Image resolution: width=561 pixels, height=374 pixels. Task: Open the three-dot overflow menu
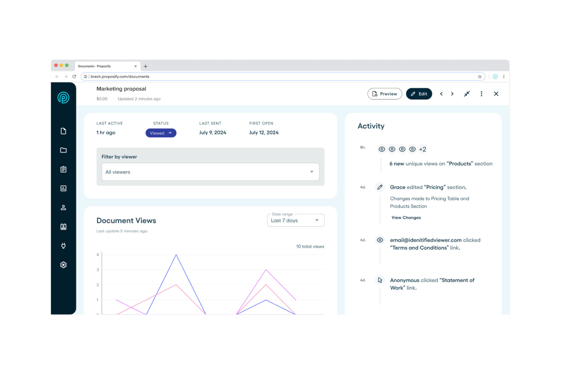[481, 94]
